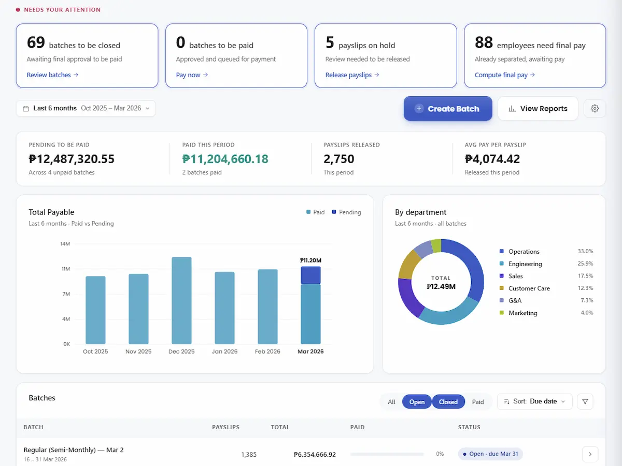The width and height of the screenshot is (622, 466).
Task: Click the ₱6,354,666.92 total cell
Action: 315,455
